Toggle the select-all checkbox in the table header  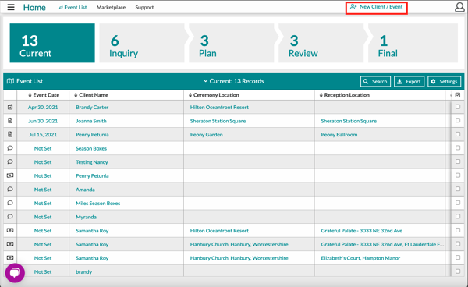458,95
